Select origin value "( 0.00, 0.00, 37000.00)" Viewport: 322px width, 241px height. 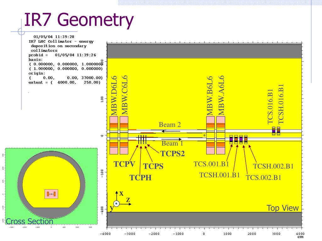click(66, 78)
